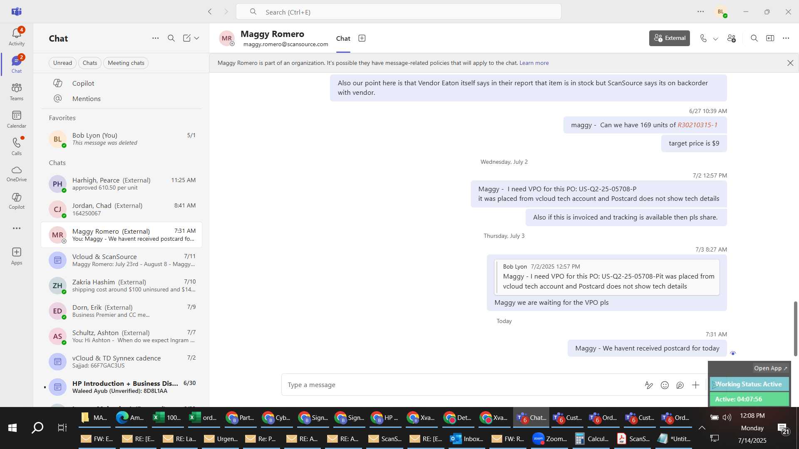Open chat with Zakria Hashim
The width and height of the screenshot is (799, 449).
point(122,285)
